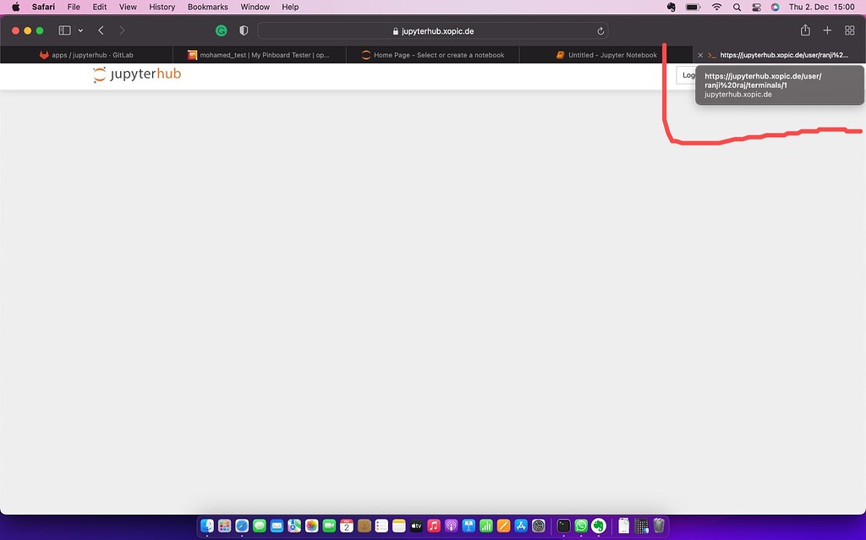Navigate back with the back arrow
The height and width of the screenshot is (540, 866).
(x=101, y=30)
